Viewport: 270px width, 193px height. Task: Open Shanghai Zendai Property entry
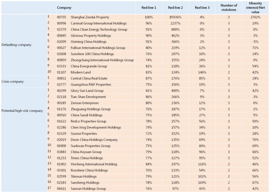pyautogui.click(x=90, y=17)
